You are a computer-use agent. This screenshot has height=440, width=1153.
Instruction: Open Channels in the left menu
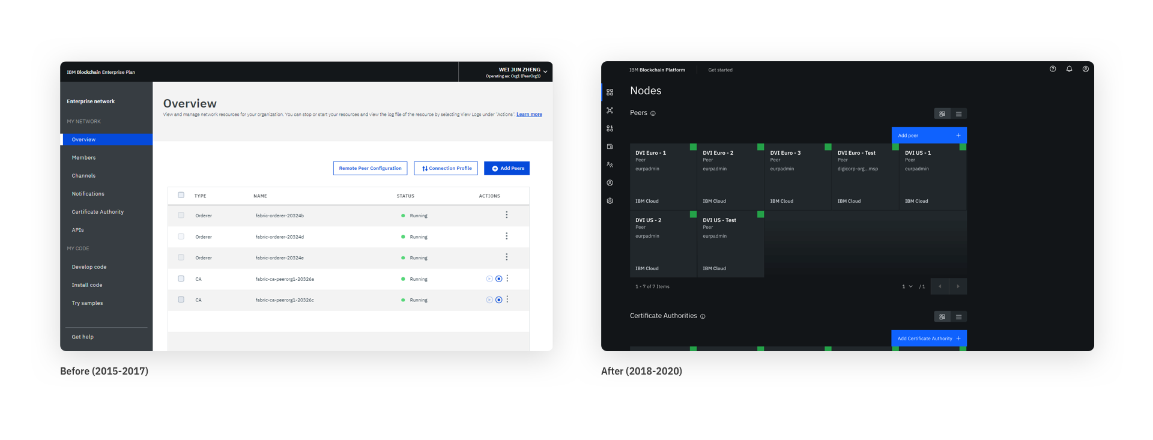(x=83, y=176)
